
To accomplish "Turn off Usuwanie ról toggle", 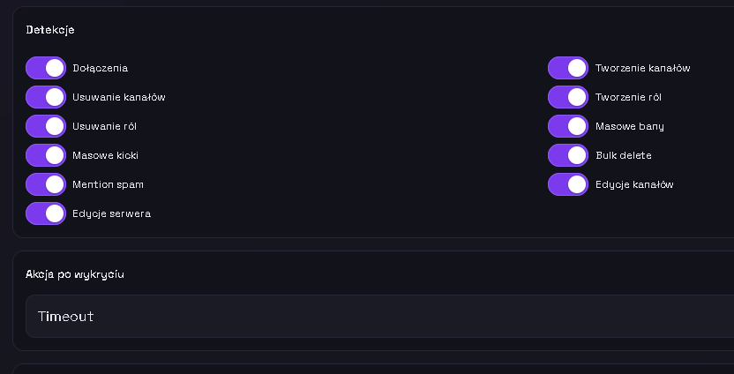I will pos(46,126).
